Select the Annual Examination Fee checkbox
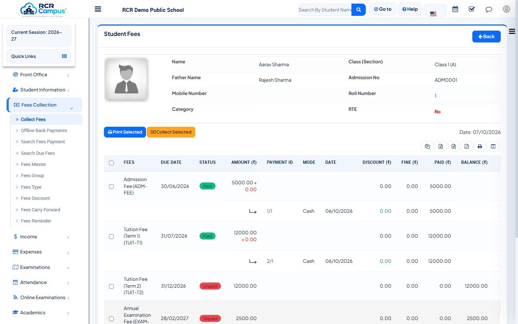 point(111,319)
